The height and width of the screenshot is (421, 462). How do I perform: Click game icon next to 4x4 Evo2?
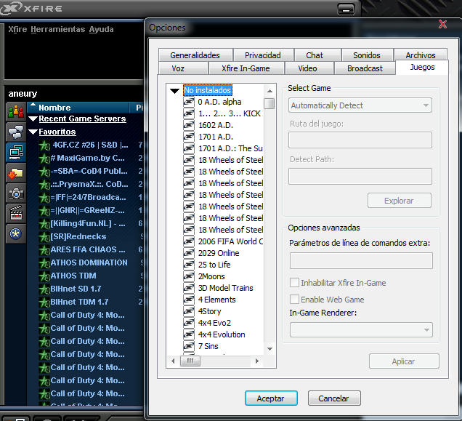189,323
